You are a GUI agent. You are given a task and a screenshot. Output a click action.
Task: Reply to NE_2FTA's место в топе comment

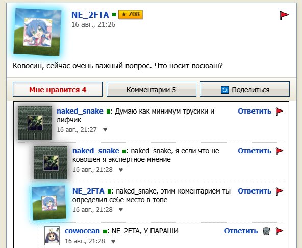255,191
